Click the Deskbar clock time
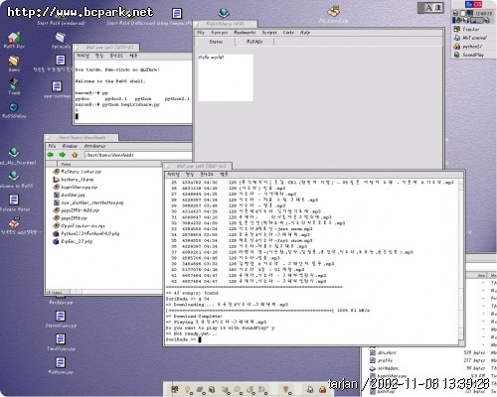 click(483, 14)
